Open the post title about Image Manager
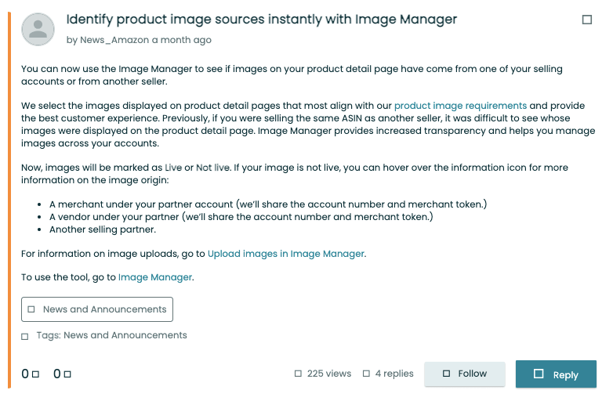 click(261, 19)
